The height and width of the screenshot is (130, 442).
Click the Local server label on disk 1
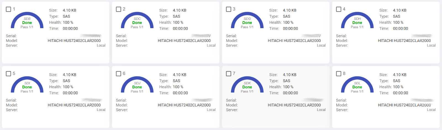101,45
